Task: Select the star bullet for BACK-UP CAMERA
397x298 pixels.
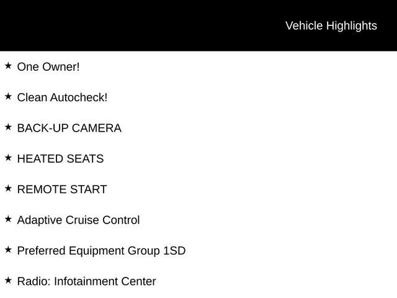Action: [x=8, y=127]
